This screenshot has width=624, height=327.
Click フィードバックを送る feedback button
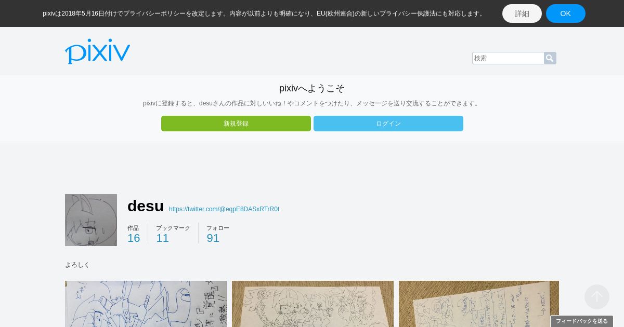[582, 321]
